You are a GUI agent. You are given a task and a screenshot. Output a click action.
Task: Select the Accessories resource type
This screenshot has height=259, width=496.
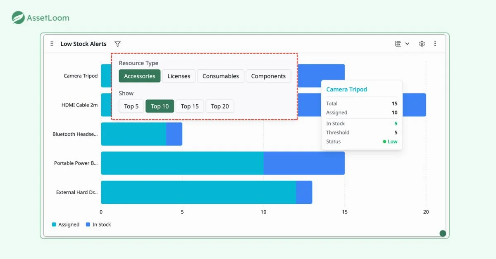(x=140, y=76)
